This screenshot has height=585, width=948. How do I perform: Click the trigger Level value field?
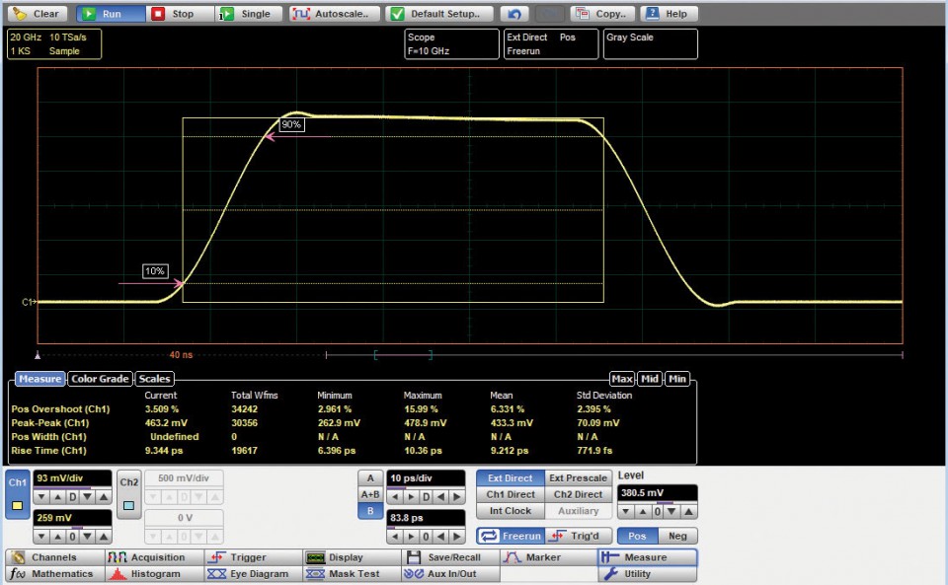tap(657, 492)
